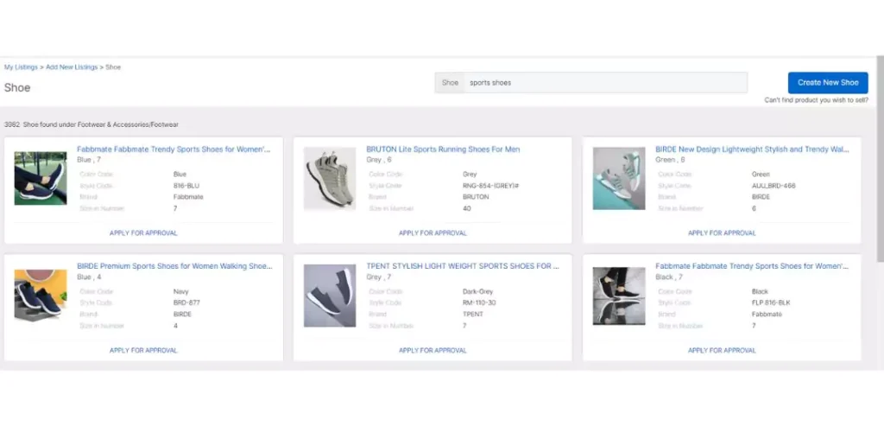The height and width of the screenshot is (426, 884).
Task: Apply for approval on TPENT shoe
Action: pyautogui.click(x=433, y=351)
